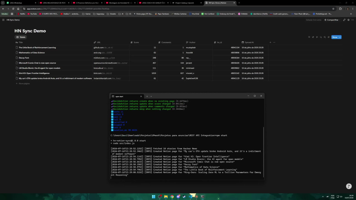Open the automations lightning icon
This screenshot has height=200, width=356.
(317, 37)
